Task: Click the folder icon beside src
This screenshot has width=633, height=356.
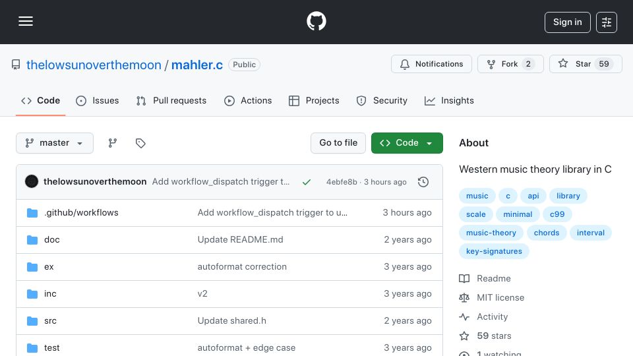Action: (32, 321)
